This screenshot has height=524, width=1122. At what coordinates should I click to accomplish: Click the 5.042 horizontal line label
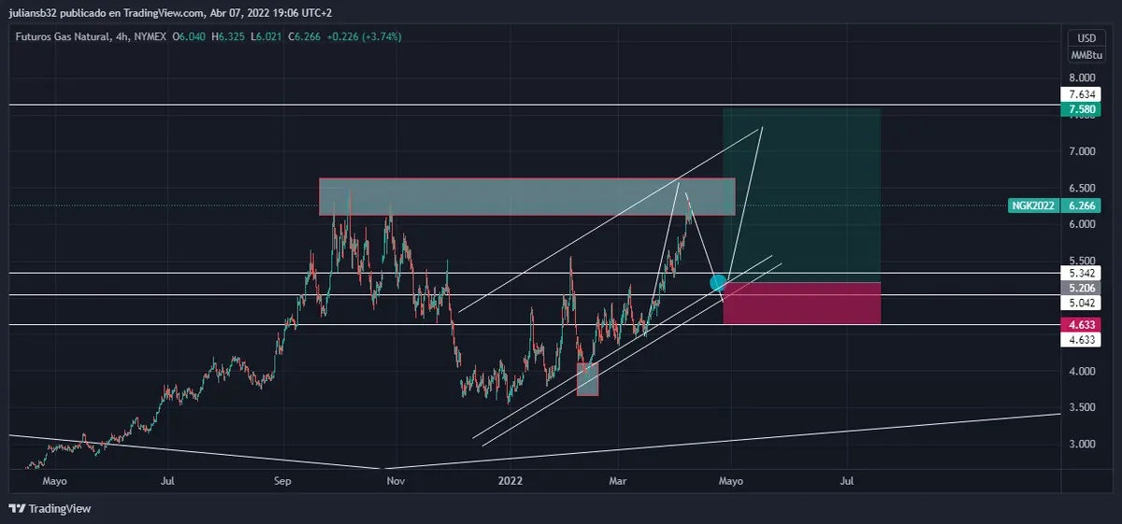[x=1085, y=304]
